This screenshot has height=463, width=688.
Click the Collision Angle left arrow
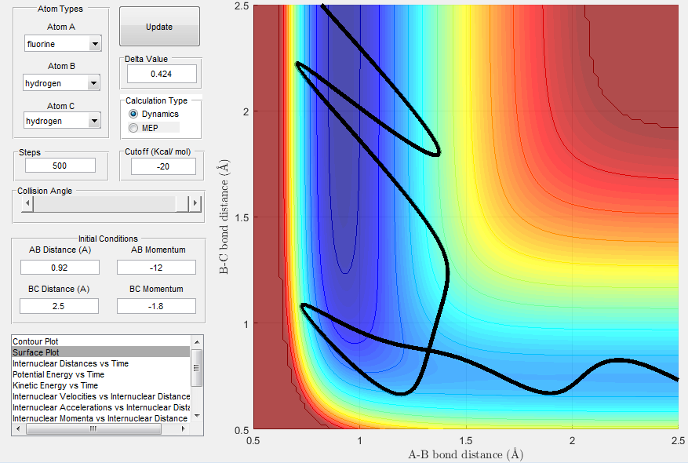click(27, 203)
